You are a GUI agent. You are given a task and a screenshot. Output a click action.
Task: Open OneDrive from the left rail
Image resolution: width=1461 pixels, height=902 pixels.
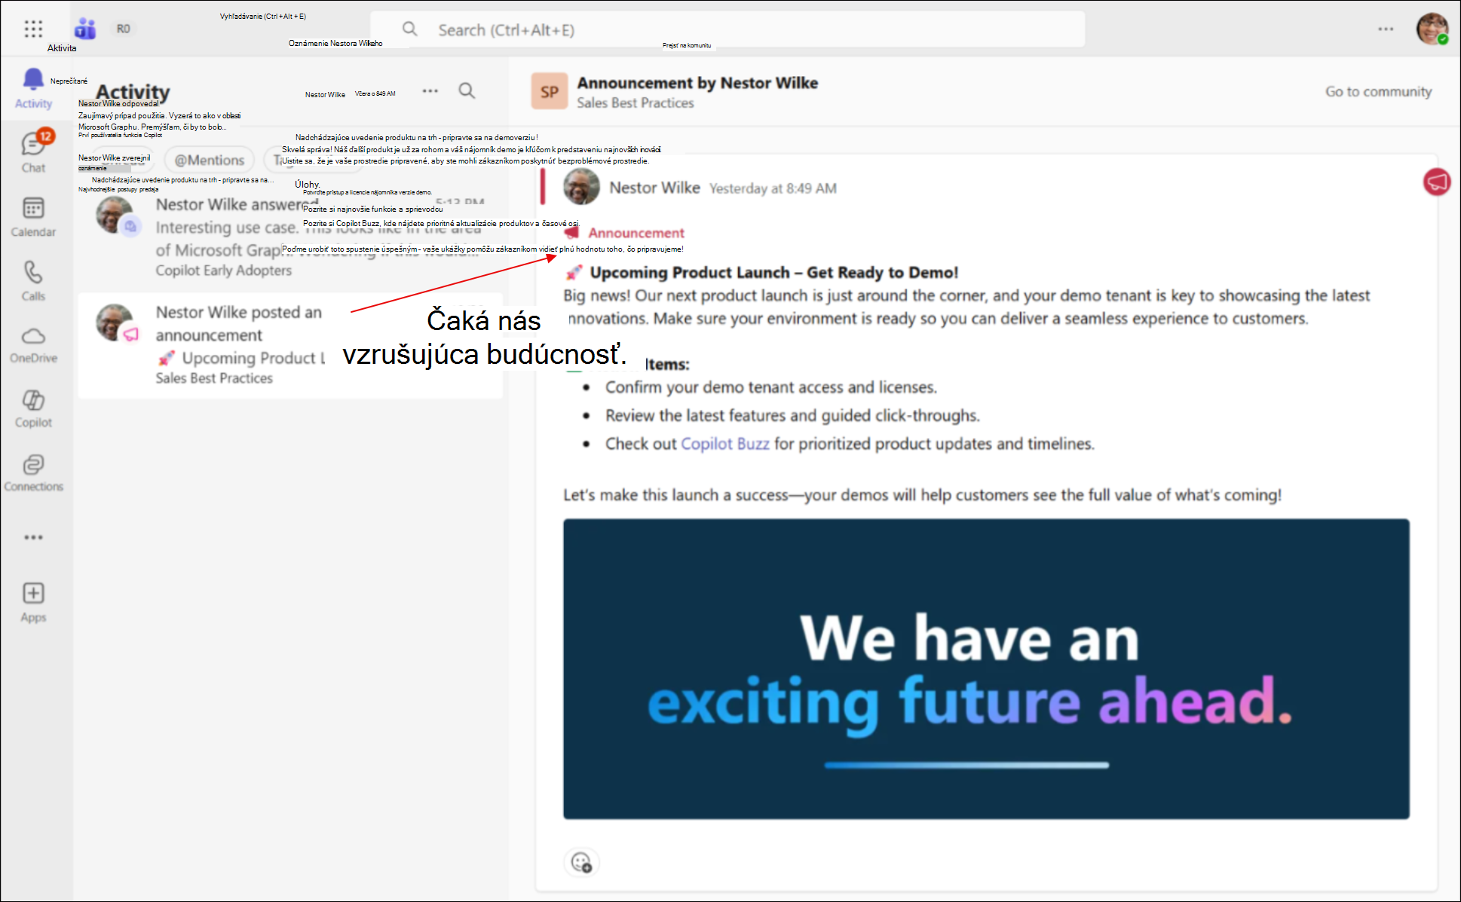(x=34, y=344)
